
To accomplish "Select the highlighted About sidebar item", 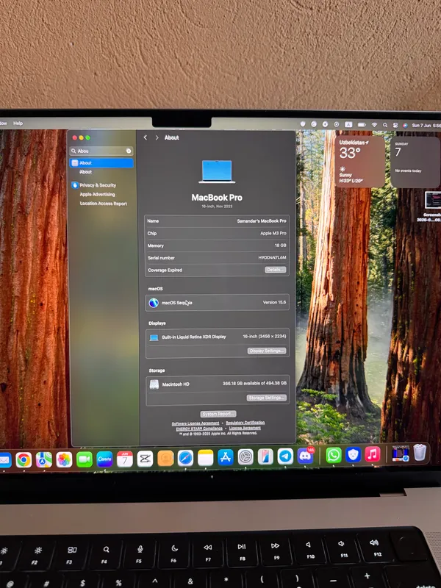I will 101,162.
